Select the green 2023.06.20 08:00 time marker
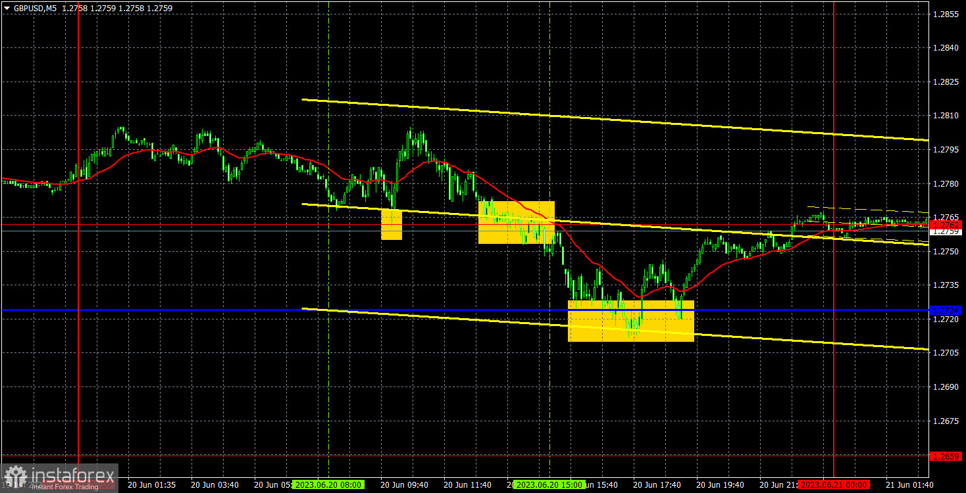 click(328, 484)
